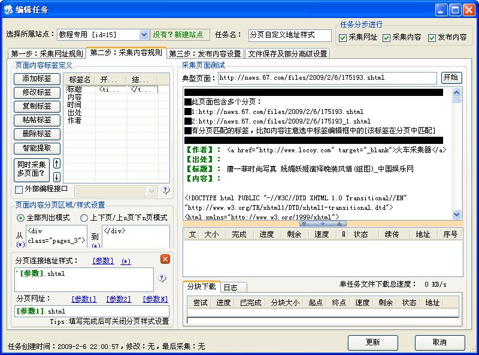The height and width of the screenshot is (355, 479).
Task: Open the 选择所属站点 dropdown
Action: 144,35
